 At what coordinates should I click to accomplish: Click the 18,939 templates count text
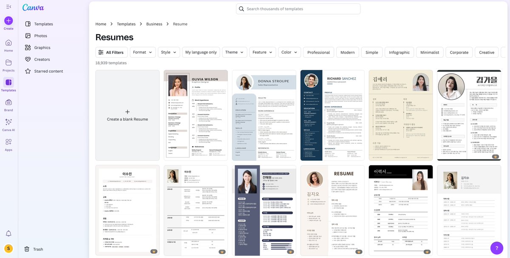[x=111, y=63]
